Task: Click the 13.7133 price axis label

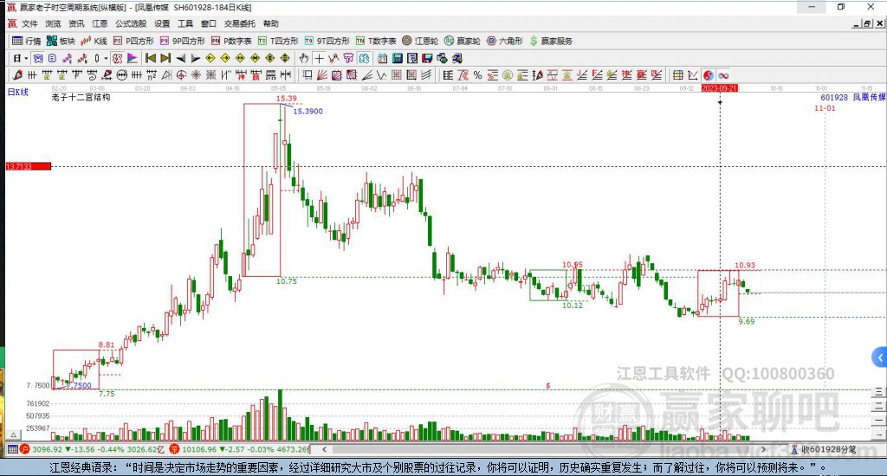Action: 29,166
